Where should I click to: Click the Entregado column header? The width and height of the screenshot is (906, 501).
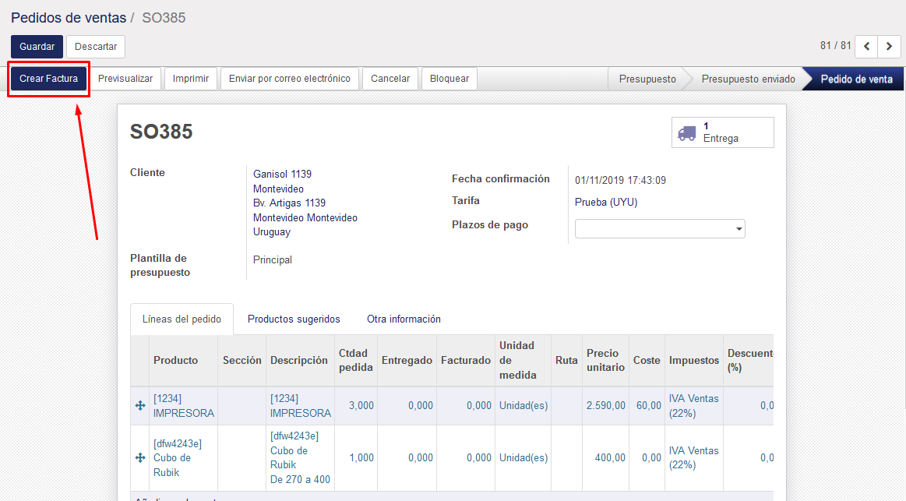(x=407, y=360)
